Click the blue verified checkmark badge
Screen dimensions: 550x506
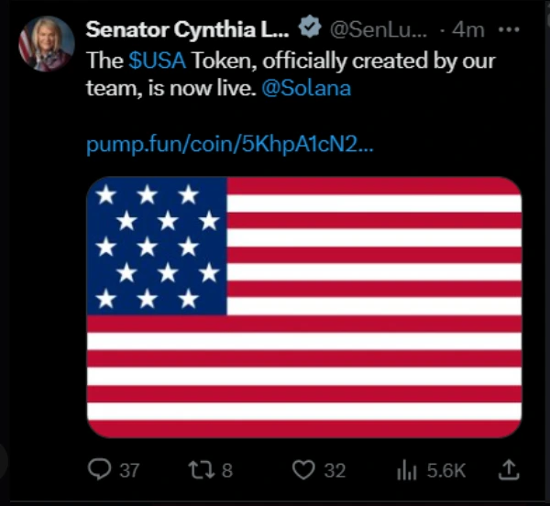[x=310, y=27]
